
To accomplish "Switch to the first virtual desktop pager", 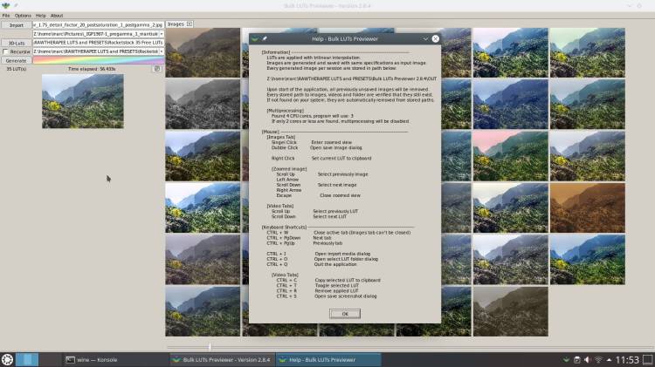I will (27, 359).
